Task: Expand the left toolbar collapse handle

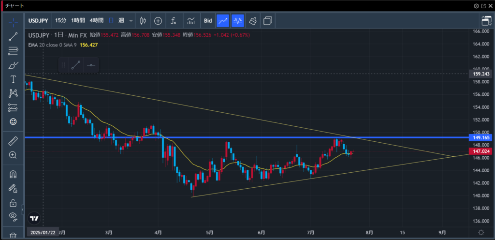Action: [23, 210]
